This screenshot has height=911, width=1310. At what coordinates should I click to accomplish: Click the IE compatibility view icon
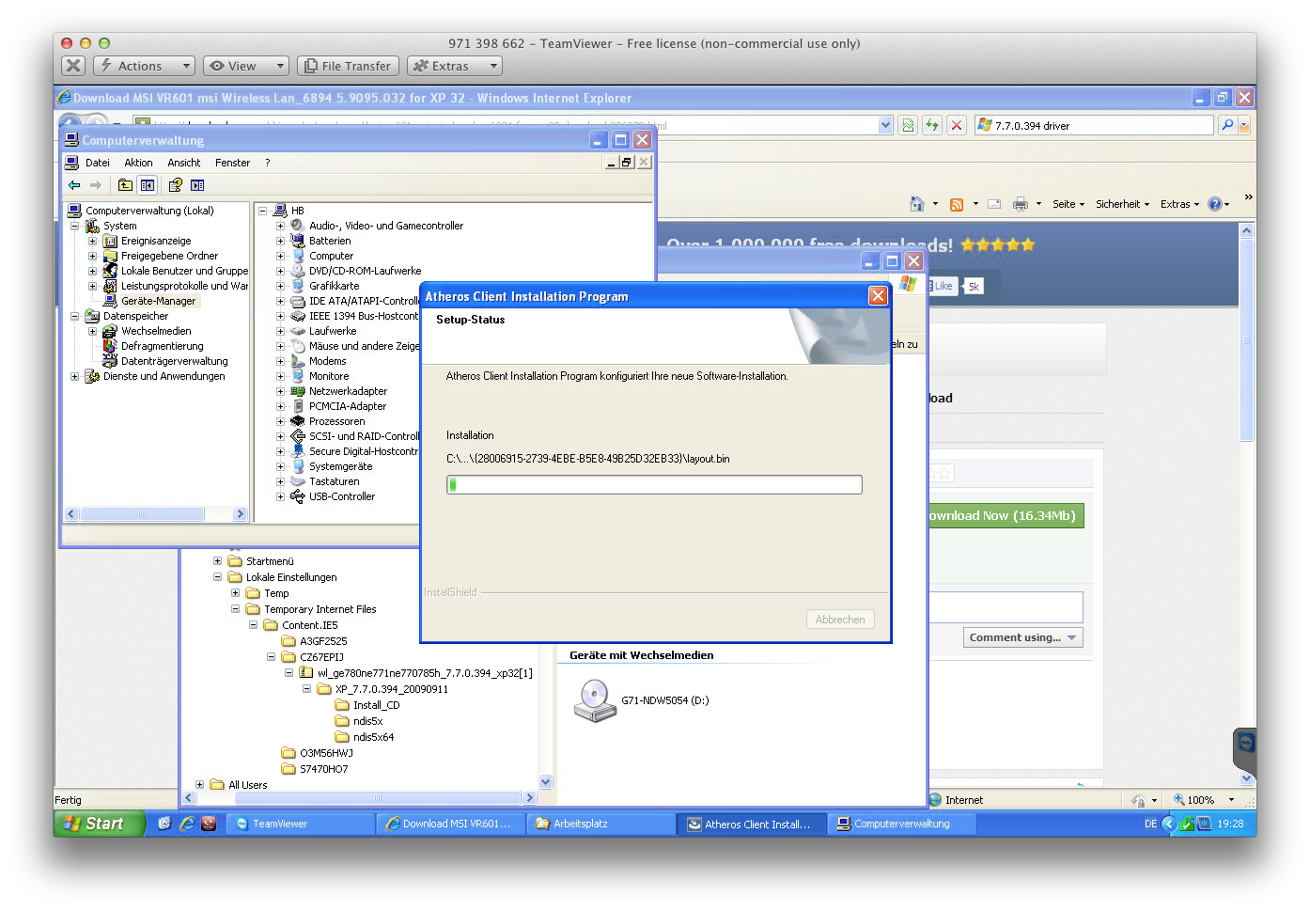tap(908, 125)
